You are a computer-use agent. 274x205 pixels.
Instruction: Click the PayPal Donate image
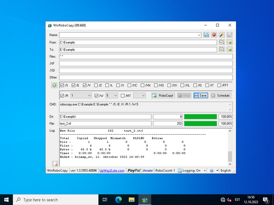point(140,170)
